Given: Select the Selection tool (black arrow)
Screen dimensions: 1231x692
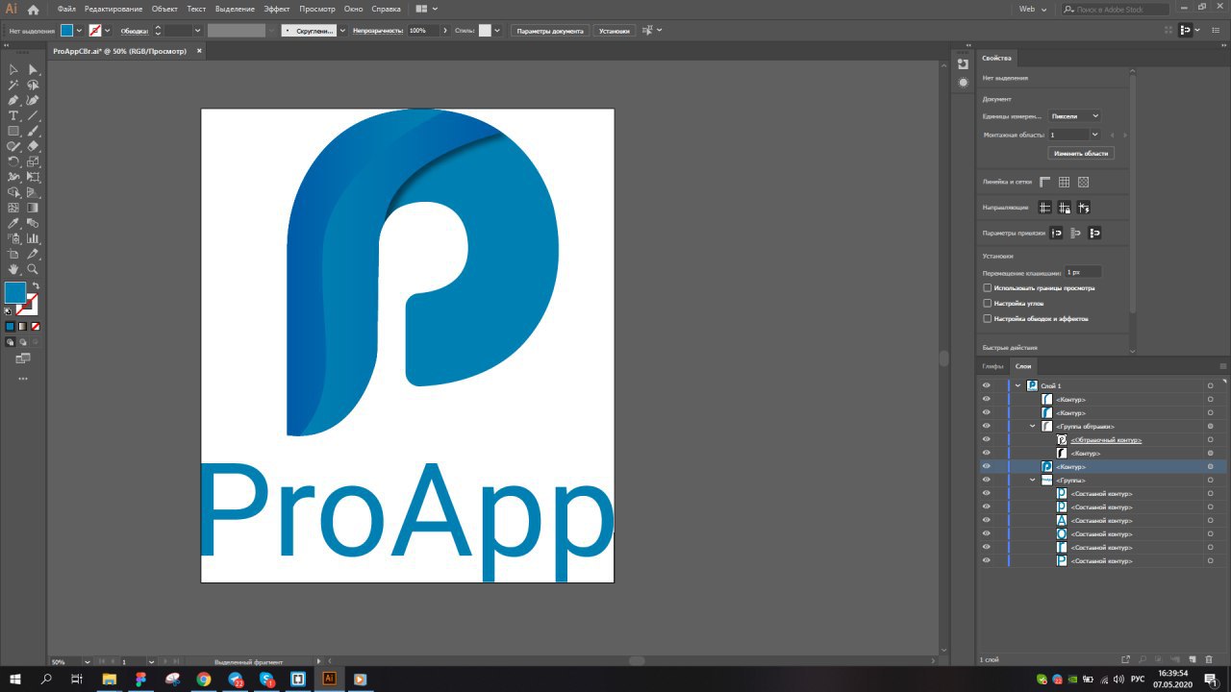Looking at the screenshot, I should point(13,69).
